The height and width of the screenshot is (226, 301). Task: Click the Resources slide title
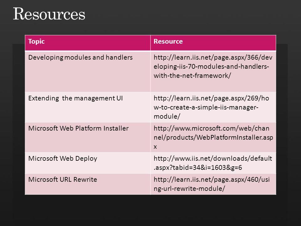click(x=49, y=14)
